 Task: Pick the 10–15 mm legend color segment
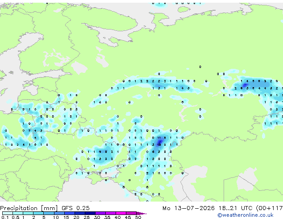(59, 213)
